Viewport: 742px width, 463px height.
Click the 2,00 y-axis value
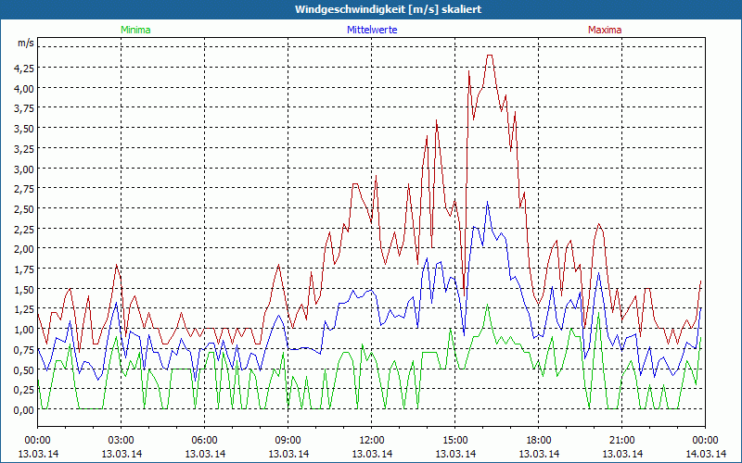tap(24, 249)
